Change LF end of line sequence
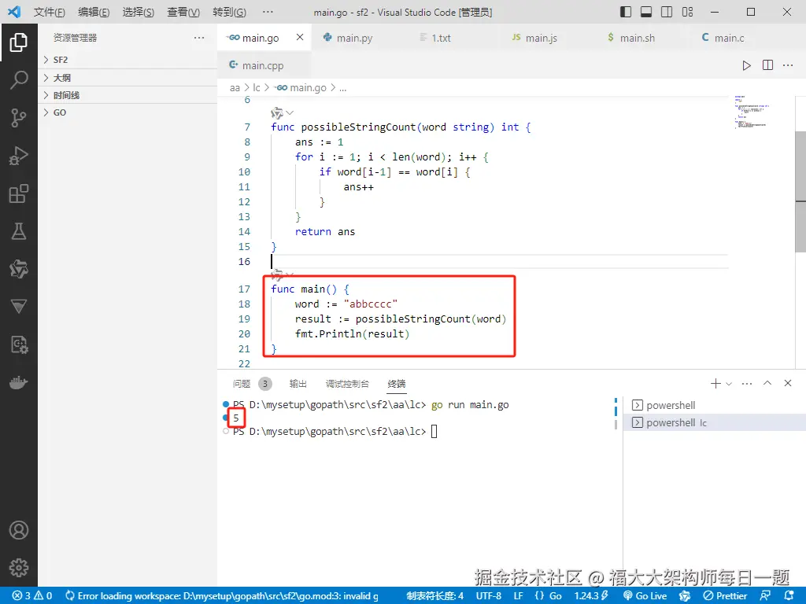Viewport: 806px width, 604px height. point(518,596)
